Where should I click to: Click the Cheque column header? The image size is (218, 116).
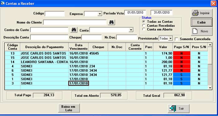[98, 47]
